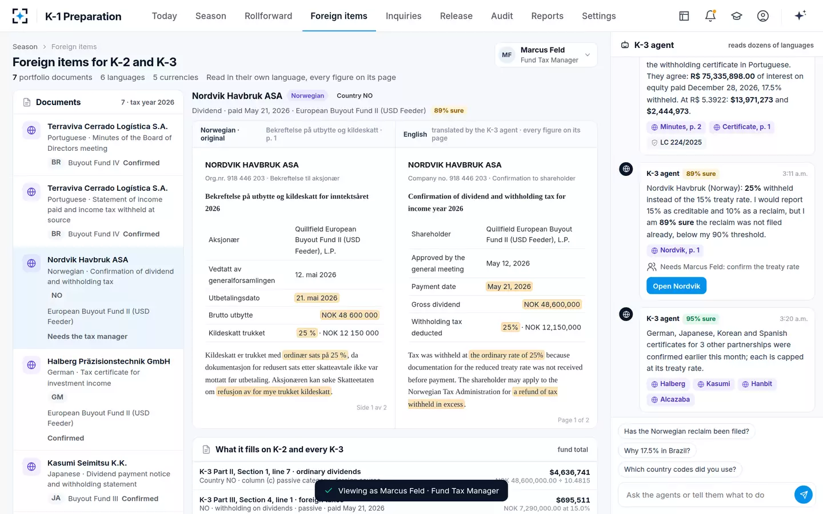Select the Kasumi Seimitsu K.K. document
Screen dimensions: 823x514
click(98, 481)
